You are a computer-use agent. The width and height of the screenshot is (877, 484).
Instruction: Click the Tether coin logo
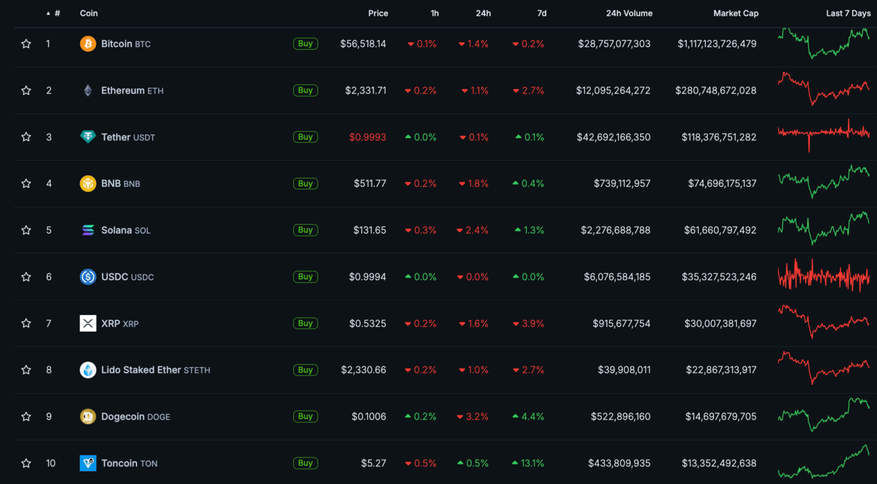tap(88, 137)
